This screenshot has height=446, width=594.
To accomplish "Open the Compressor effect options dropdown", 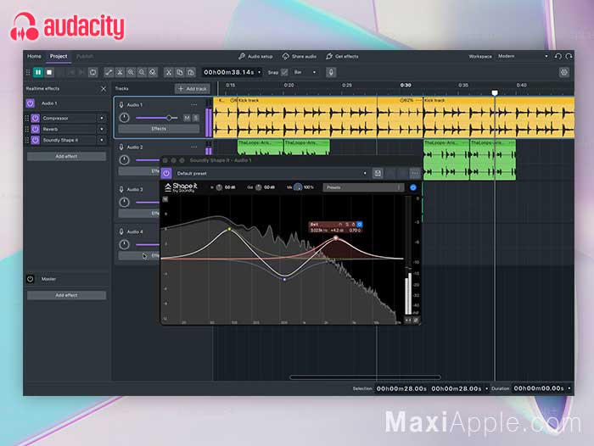I will [x=102, y=118].
